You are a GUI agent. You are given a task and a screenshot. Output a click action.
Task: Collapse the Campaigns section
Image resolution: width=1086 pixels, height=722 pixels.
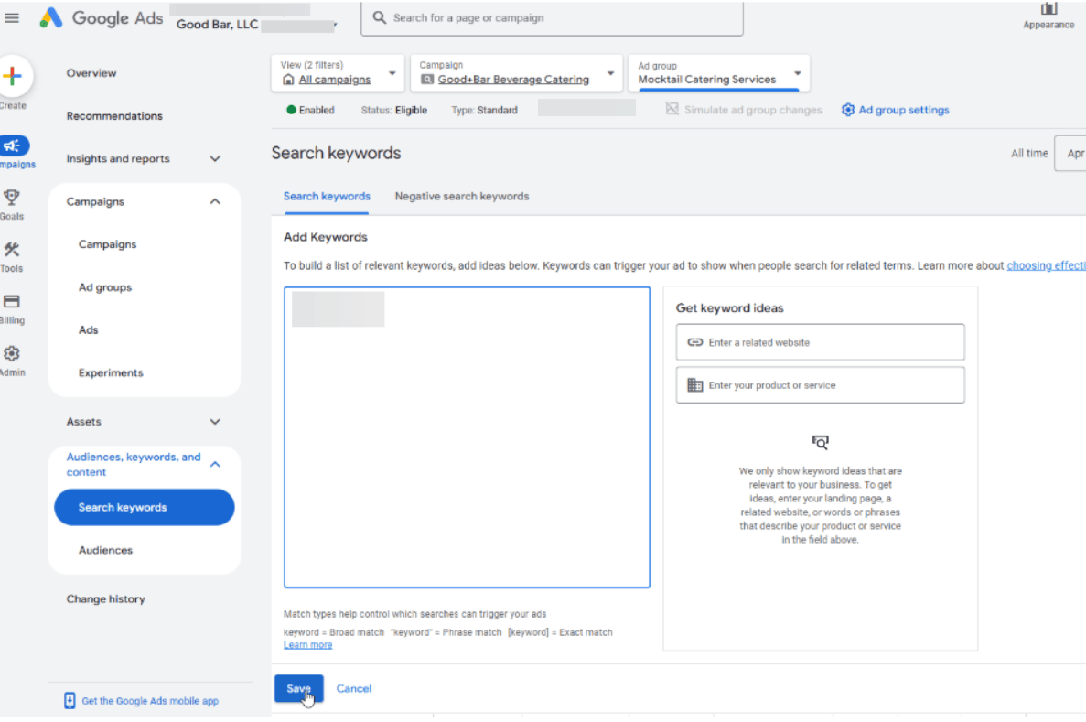pyautogui.click(x=215, y=202)
